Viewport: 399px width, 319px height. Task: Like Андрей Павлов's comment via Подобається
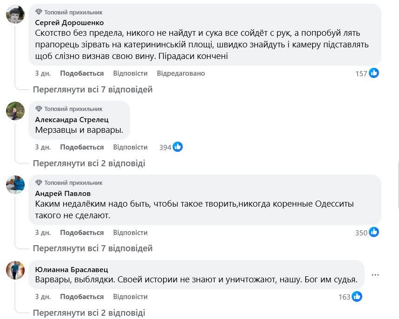point(82,233)
